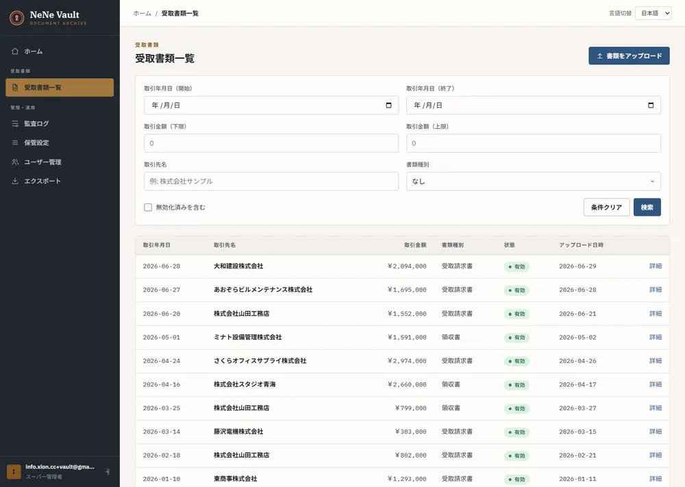This screenshot has height=487, width=685.
Task: Select あおぞらビルメンテナンス株式会社 name cell
Action: [x=263, y=290]
